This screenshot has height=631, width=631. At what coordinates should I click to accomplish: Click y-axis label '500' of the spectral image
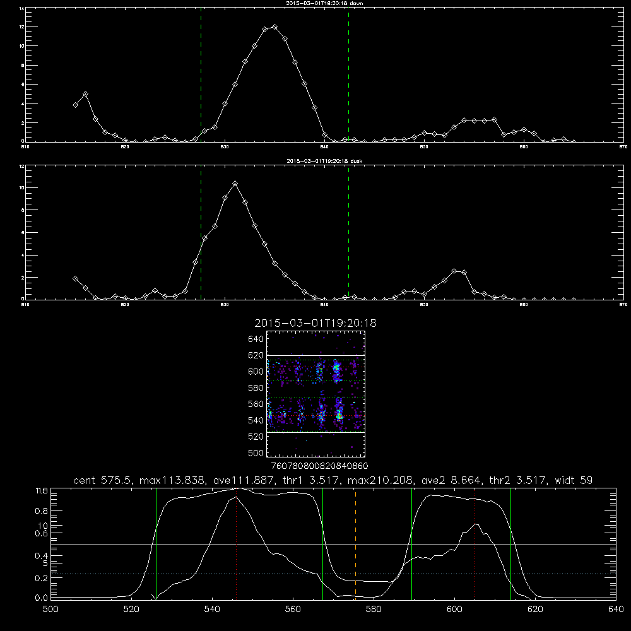pos(256,452)
